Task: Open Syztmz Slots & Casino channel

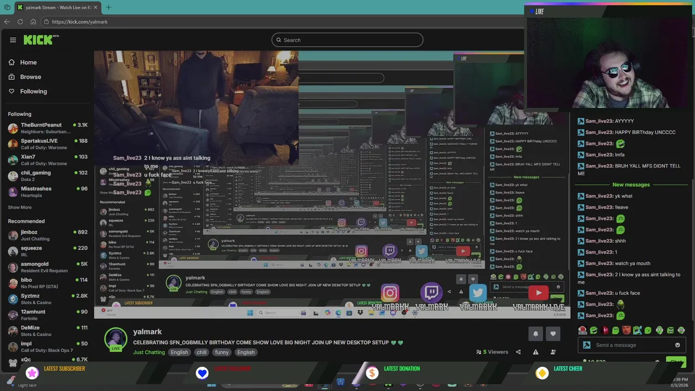Action: click(x=47, y=299)
